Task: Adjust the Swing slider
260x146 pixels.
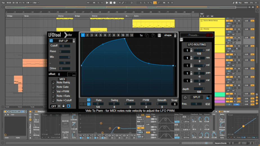Action: coord(114,104)
